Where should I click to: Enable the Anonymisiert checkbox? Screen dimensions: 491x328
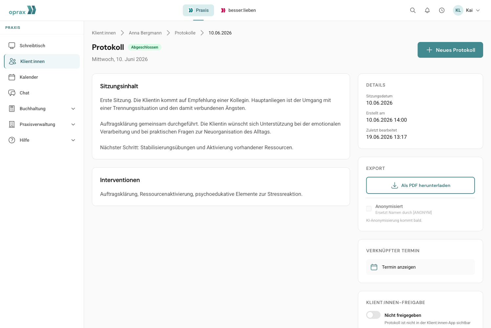[369, 209]
